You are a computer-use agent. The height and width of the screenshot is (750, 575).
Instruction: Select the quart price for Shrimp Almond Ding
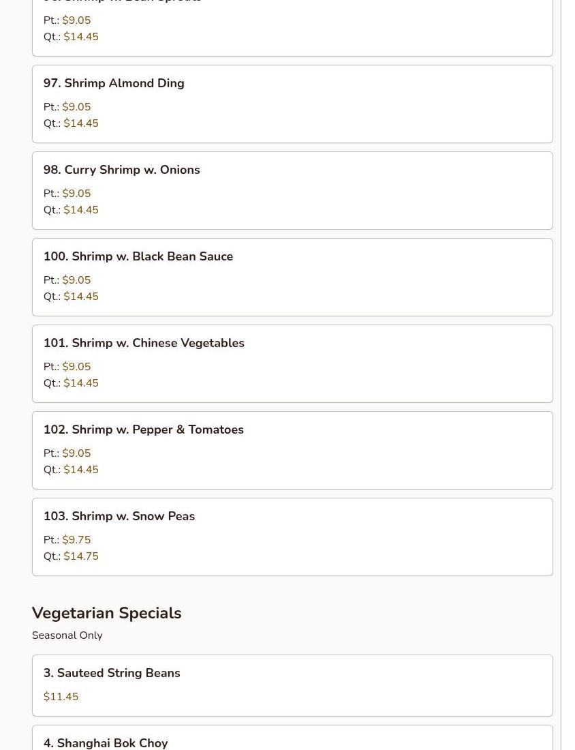coord(81,123)
